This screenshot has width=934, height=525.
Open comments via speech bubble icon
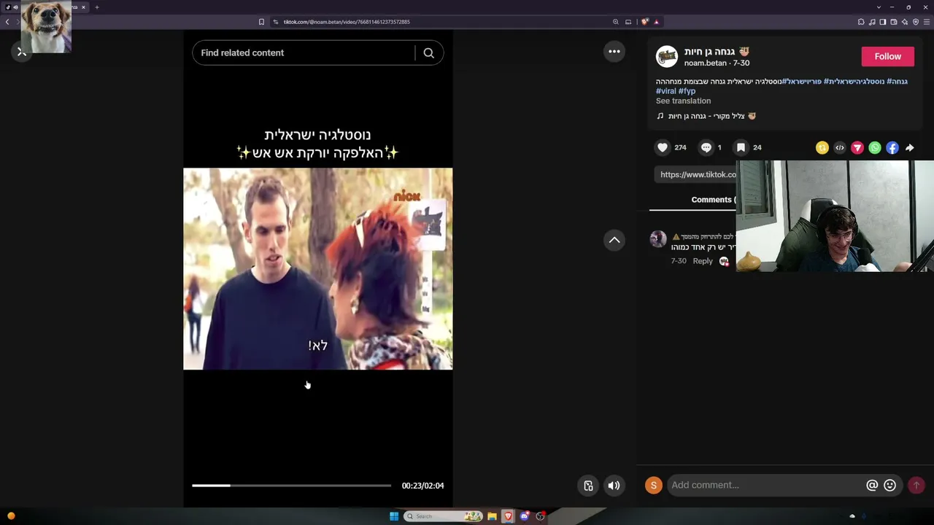[706, 147]
